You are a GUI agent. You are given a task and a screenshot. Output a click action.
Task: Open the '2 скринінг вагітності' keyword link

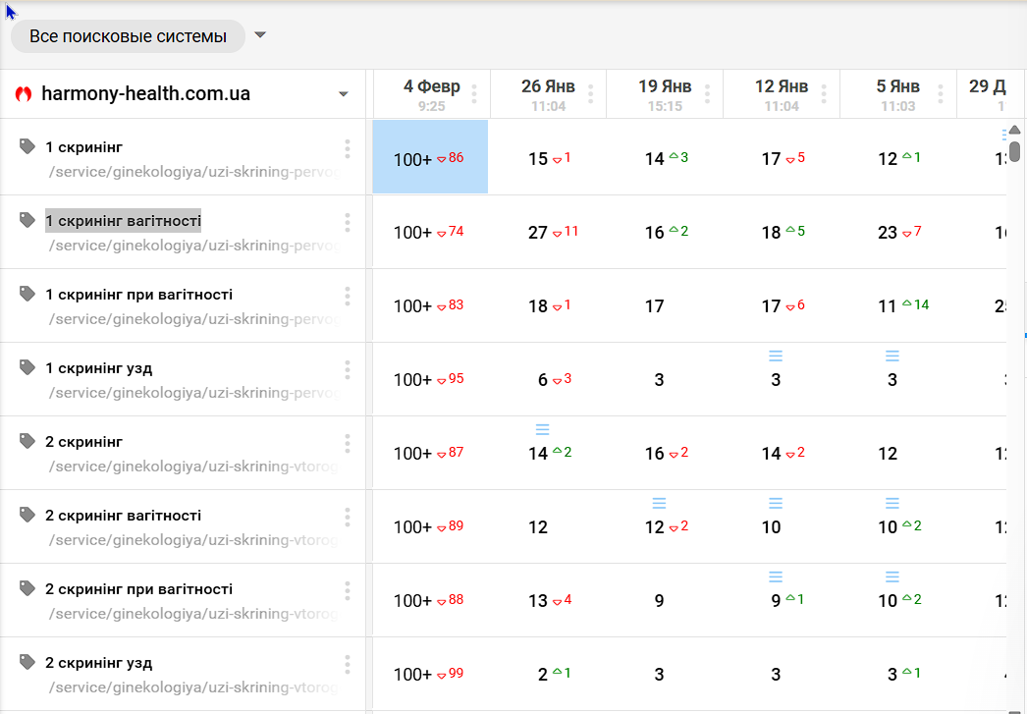(123, 516)
